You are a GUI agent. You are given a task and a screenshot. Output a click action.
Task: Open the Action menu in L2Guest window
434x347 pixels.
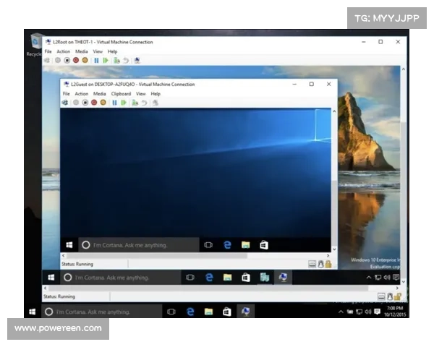point(81,94)
